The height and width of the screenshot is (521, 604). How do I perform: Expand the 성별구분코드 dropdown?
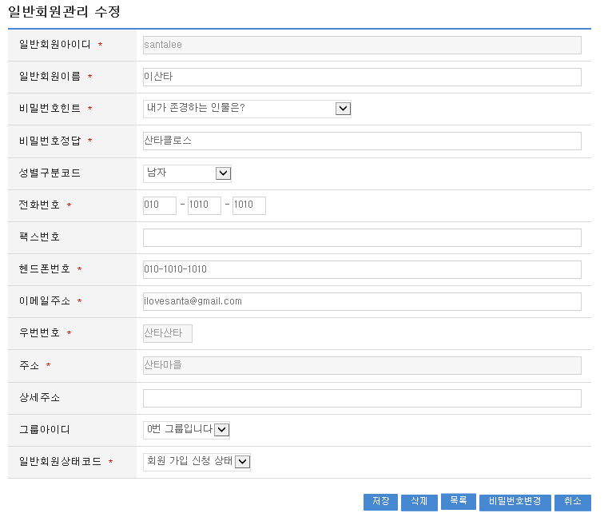pos(187,173)
